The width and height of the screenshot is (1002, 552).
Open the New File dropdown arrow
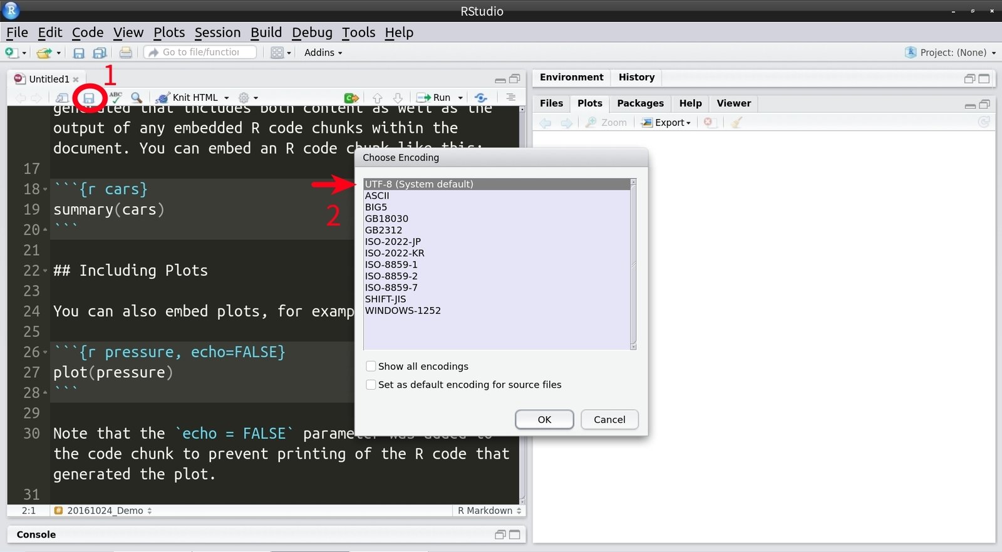click(x=24, y=53)
